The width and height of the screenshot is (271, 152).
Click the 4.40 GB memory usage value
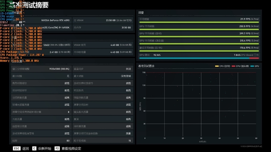point(114,52)
